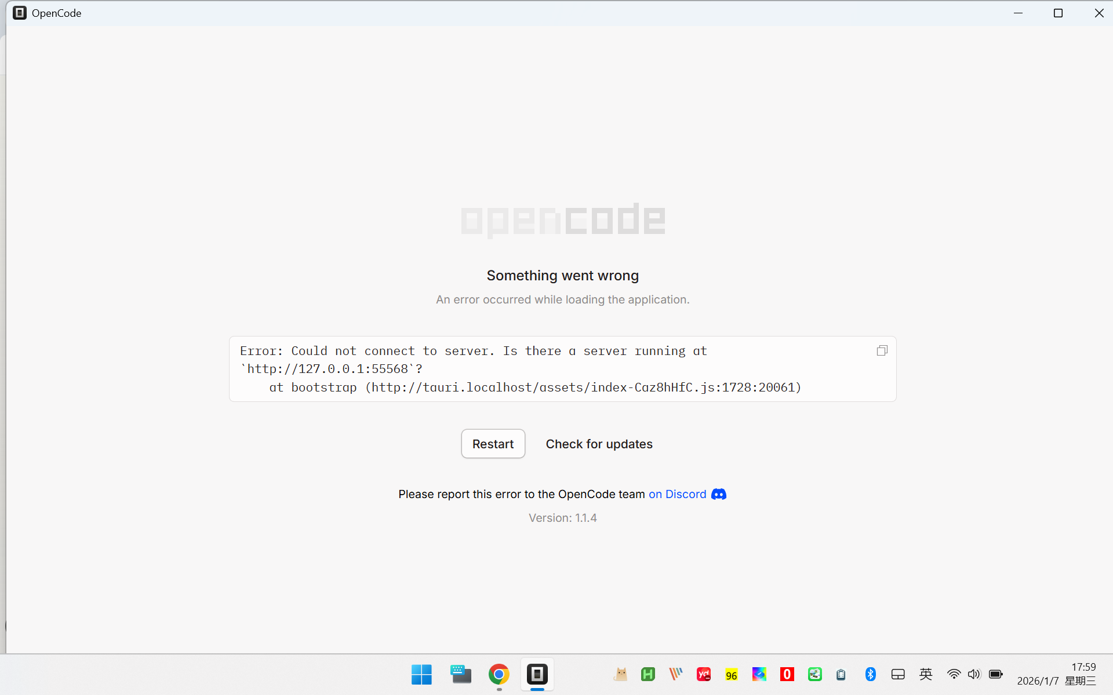The width and height of the screenshot is (1113, 695).
Task: Click the green H tray icon
Action: point(648,674)
